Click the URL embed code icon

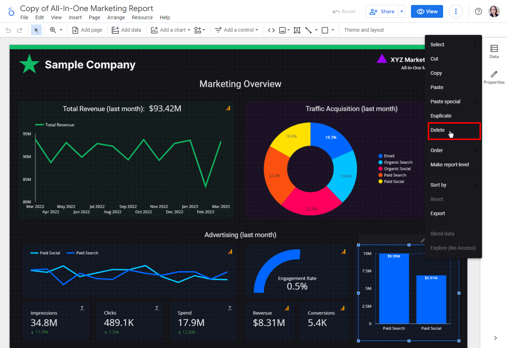271,30
